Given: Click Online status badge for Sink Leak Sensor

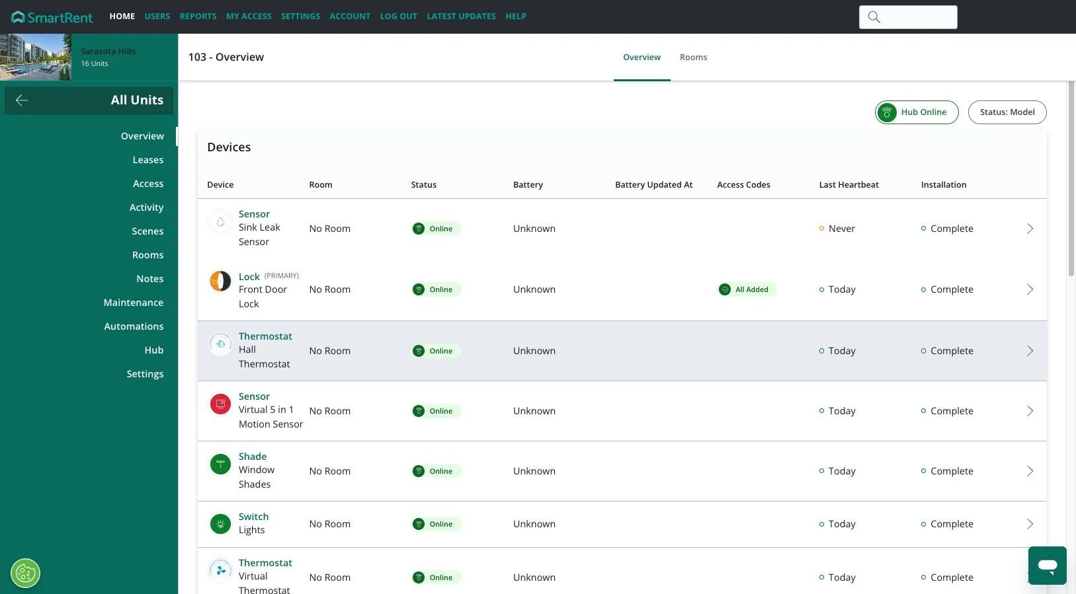Looking at the screenshot, I should 436,229.
